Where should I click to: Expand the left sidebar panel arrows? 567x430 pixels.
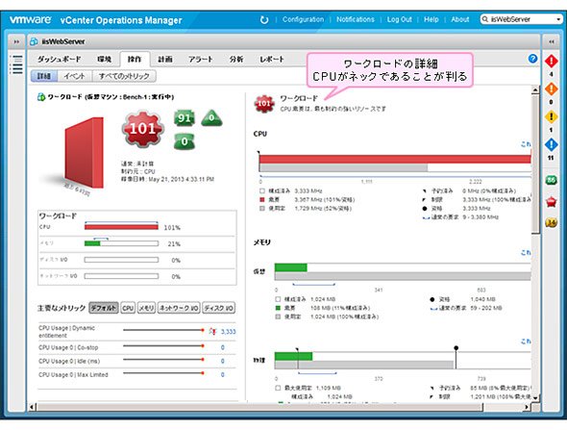(x=16, y=41)
